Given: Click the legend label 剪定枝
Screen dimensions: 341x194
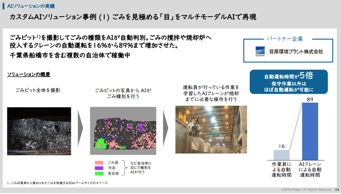Looking at the screenshot, I should point(113,174).
